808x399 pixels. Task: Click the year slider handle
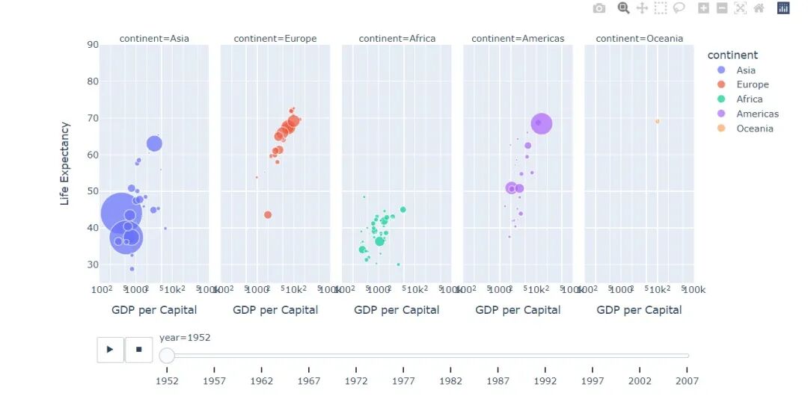point(167,356)
